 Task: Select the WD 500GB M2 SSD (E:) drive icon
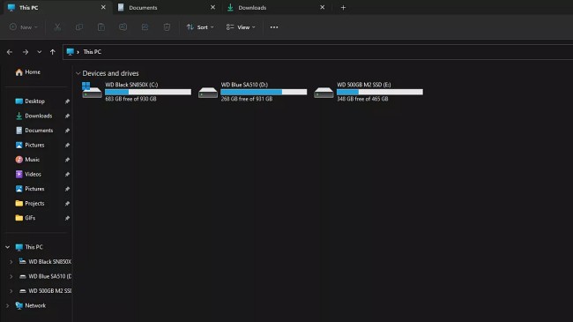click(x=324, y=93)
